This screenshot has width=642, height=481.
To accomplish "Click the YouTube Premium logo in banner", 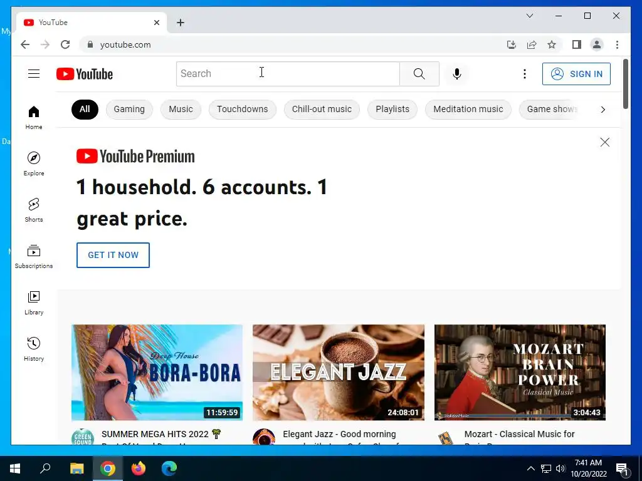I will tap(135, 156).
